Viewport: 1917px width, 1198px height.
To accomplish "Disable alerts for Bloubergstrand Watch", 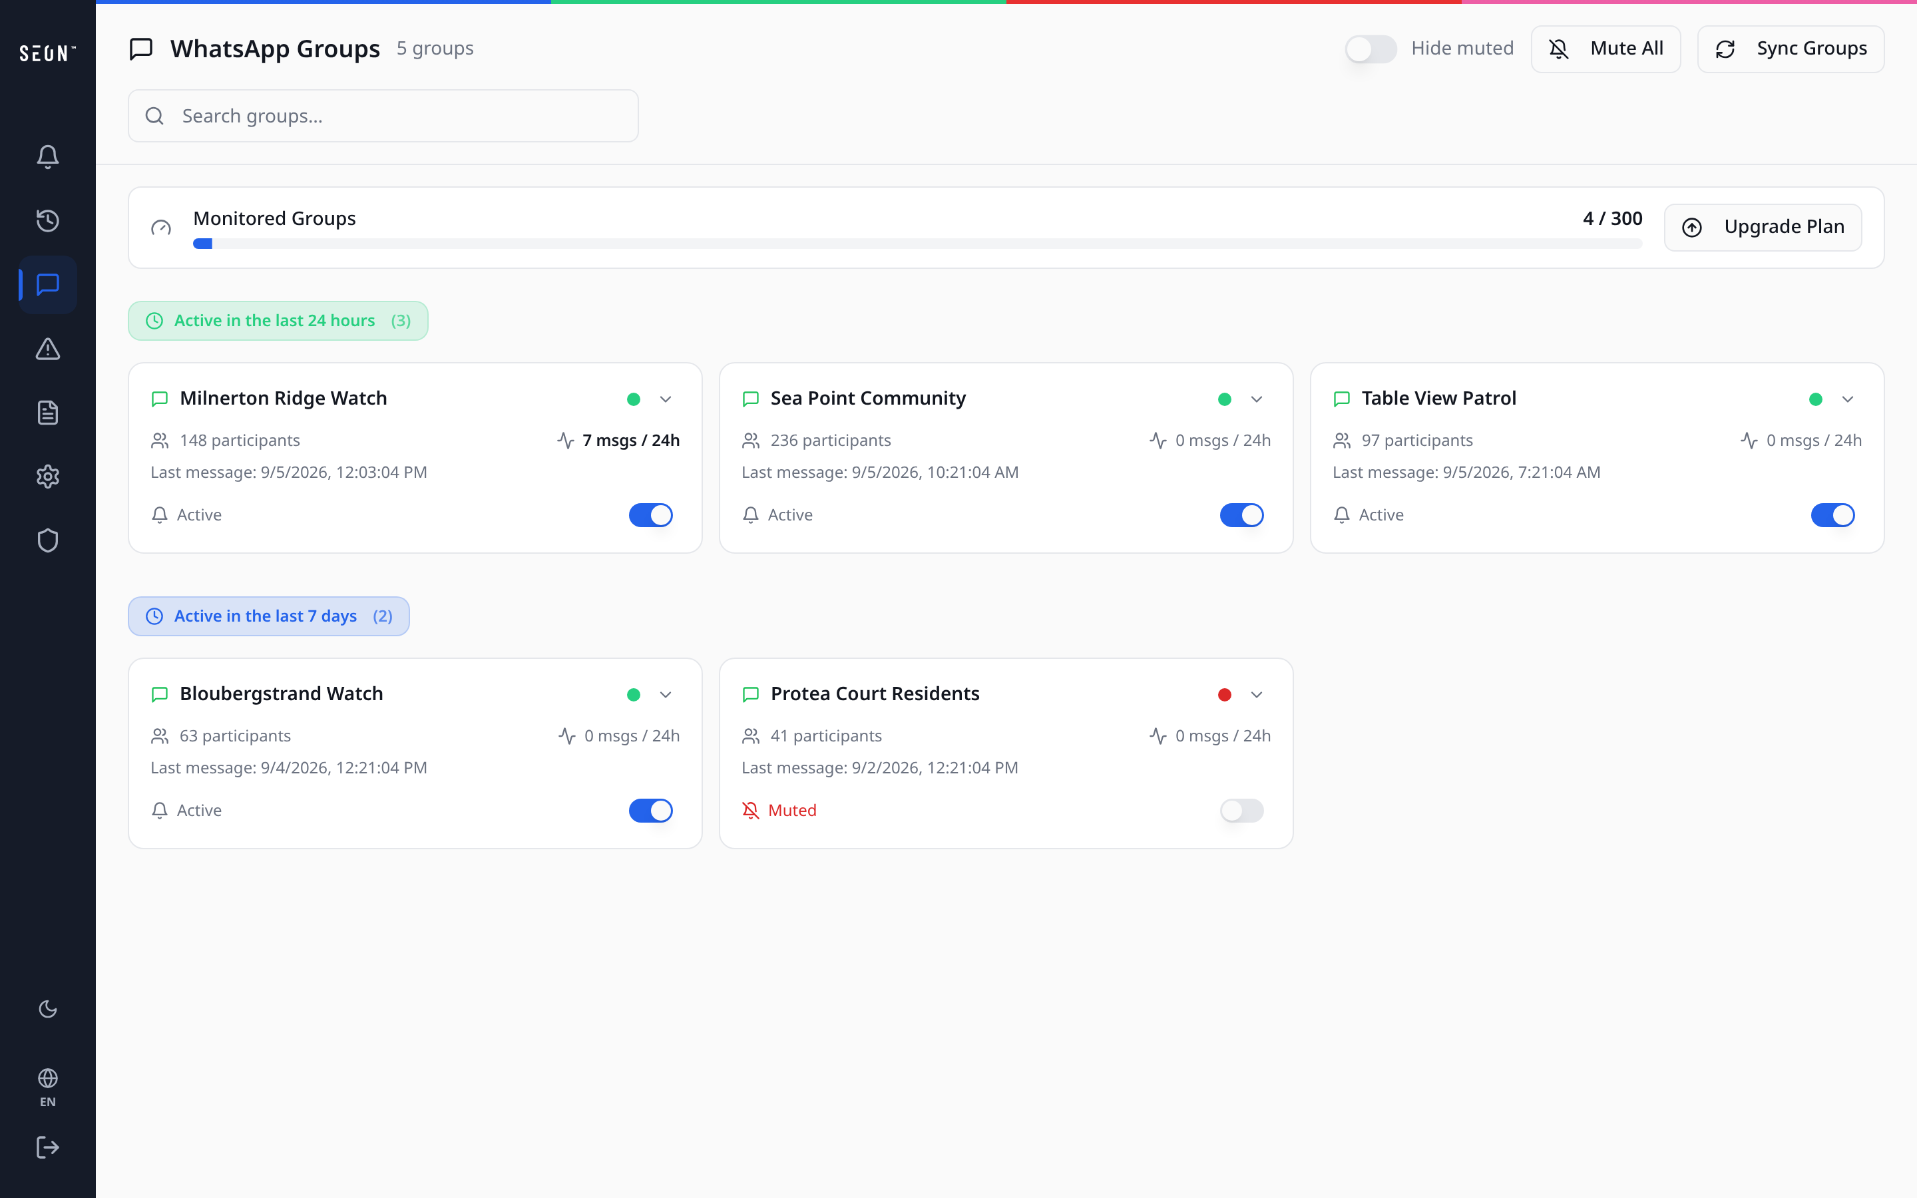I will pos(650,811).
